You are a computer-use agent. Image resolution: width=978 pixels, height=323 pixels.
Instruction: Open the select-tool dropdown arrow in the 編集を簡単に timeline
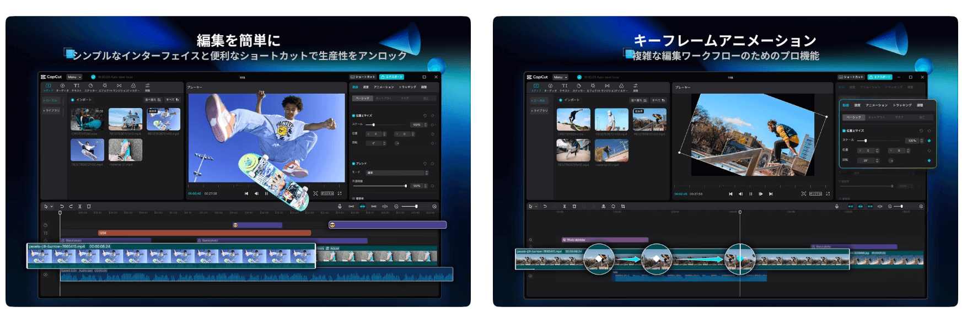[x=51, y=206]
